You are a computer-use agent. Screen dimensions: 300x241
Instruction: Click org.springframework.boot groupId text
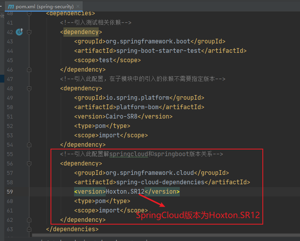[148, 41]
